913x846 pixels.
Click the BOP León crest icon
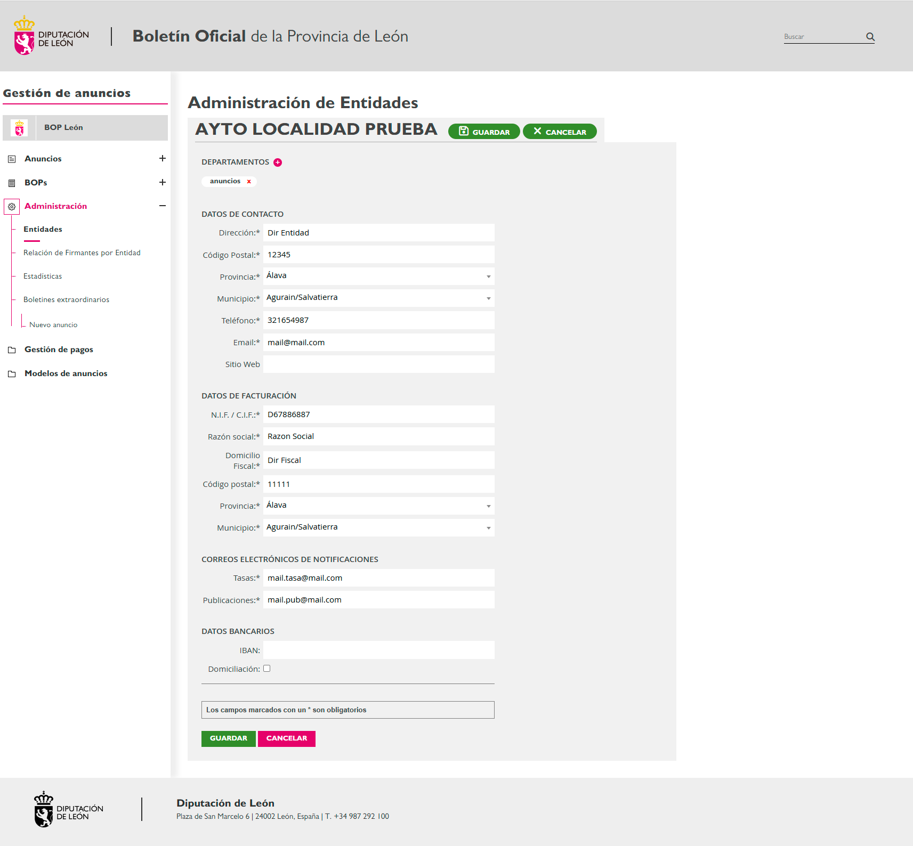pyautogui.click(x=20, y=128)
